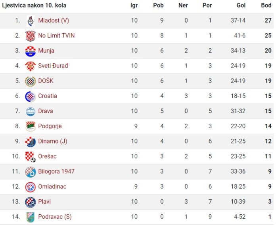Open the Omladinac team page

52,186
